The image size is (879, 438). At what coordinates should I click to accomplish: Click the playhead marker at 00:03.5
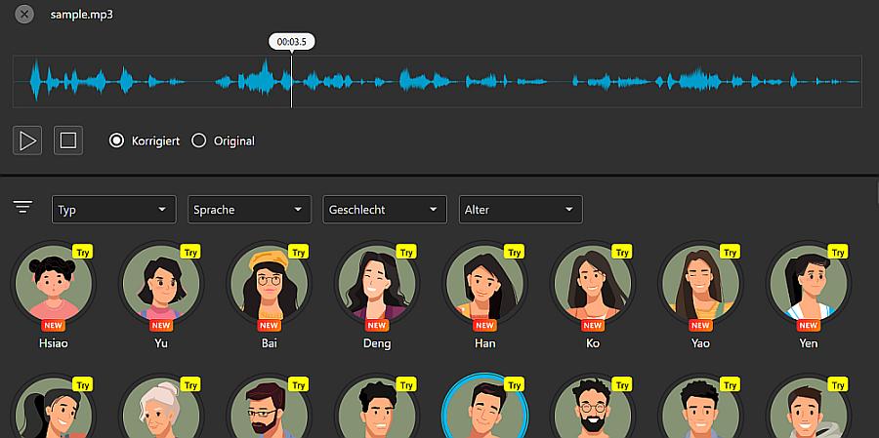click(x=292, y=42)
